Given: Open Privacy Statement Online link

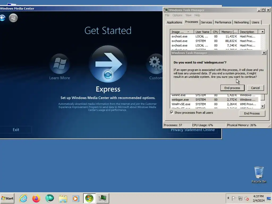Looking at the screenshot, I should [x=193, y=130].
